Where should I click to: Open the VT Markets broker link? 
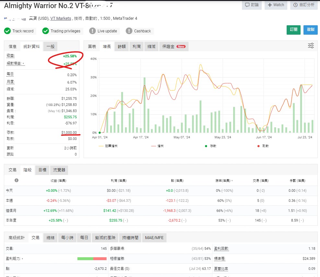[61, 18]
